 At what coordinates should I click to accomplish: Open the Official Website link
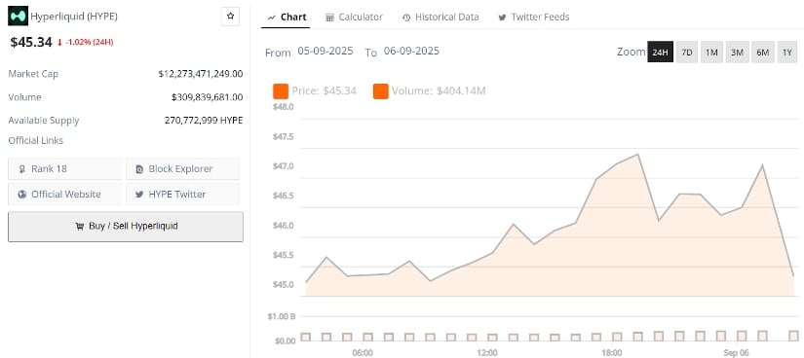click(x=64, y=195)
